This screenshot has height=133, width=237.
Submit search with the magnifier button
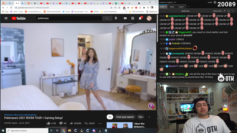tap(107, 18)
